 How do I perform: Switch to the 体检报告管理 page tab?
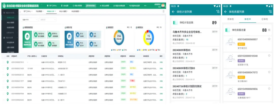point(75,11)
